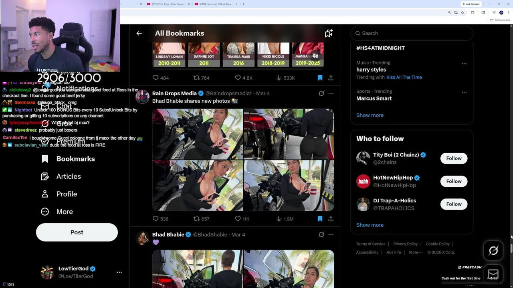This screenshot has height=288, width=513.
Task: Open Privacy Policy footer link
Action: pyautogui.click(x=405, y=244)
